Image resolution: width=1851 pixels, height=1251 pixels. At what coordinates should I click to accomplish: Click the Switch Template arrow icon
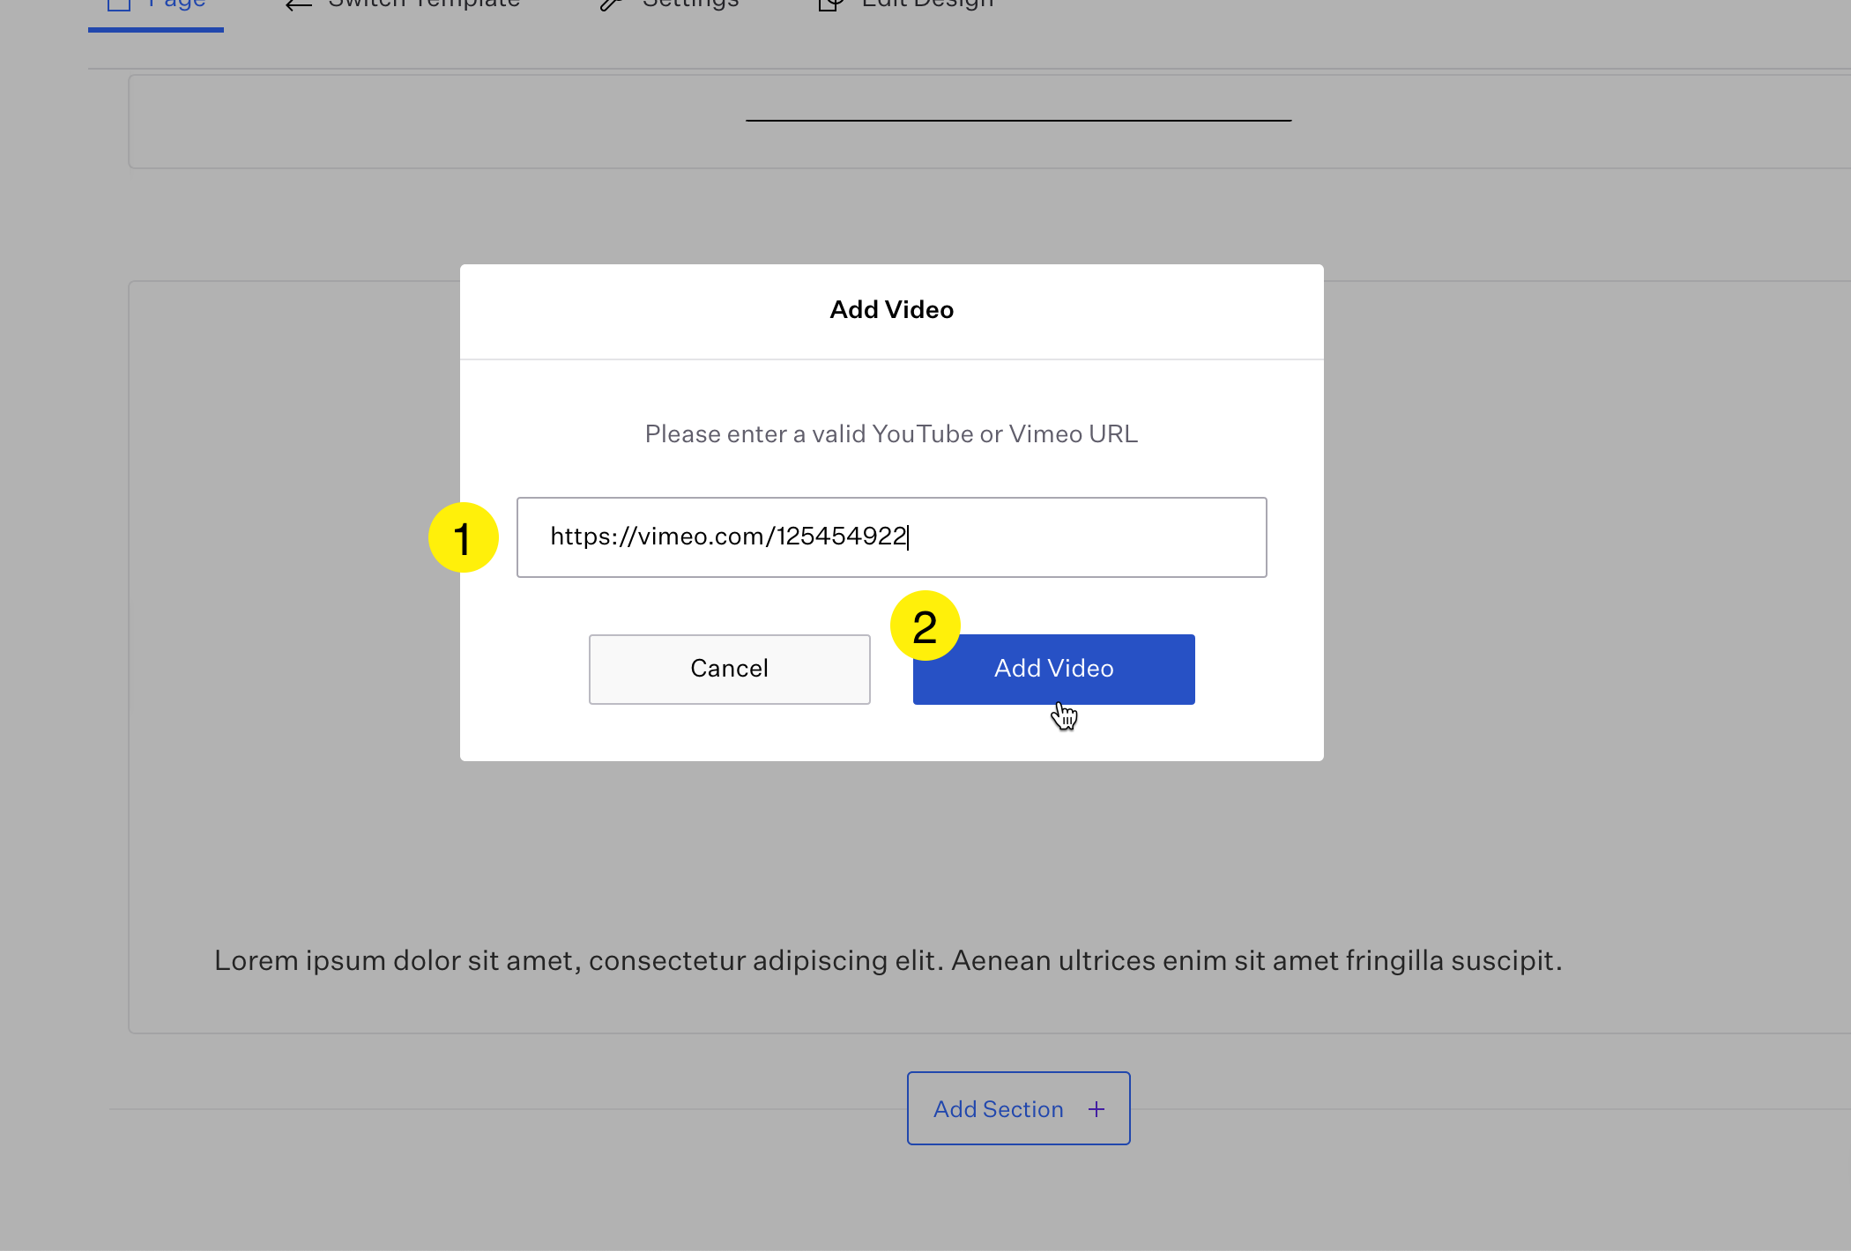(299, 5)
